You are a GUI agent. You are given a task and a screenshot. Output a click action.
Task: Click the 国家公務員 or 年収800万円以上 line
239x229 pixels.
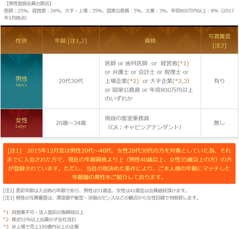click(149, 90)
